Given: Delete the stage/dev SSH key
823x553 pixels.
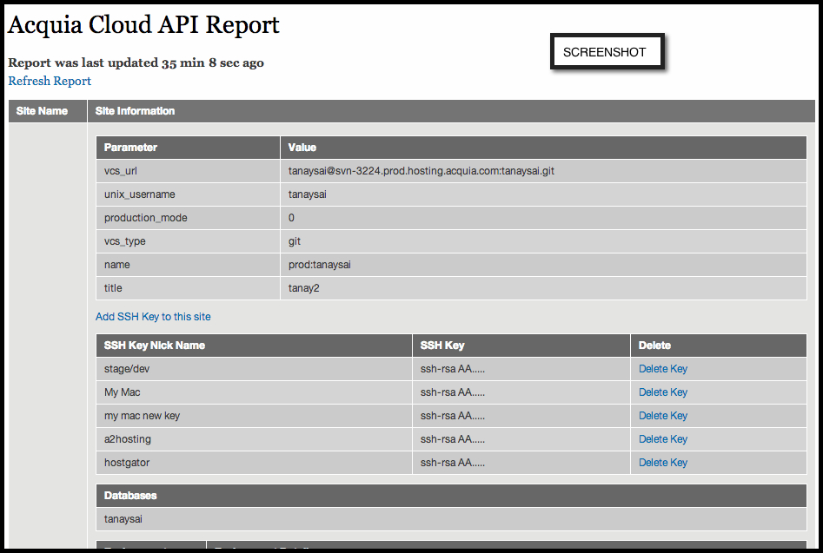Looking at the screenshot, I should pyautogui.click(x=662, y=369).
